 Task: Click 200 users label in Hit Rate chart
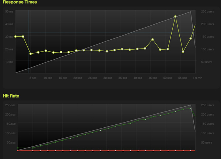point(207,114)
